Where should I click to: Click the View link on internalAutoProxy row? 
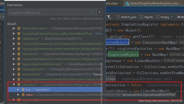[99, 34]
